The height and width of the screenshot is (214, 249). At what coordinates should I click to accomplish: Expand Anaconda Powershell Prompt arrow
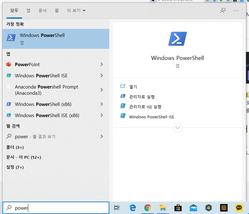tap(102, 90)
